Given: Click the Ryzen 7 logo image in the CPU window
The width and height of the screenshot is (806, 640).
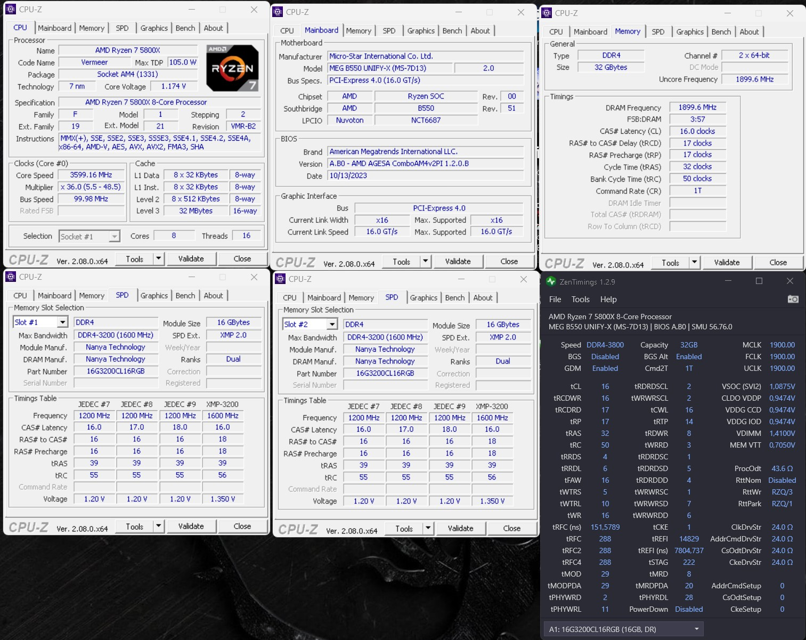Looking at the screenshot, I should tap(232, 68).
